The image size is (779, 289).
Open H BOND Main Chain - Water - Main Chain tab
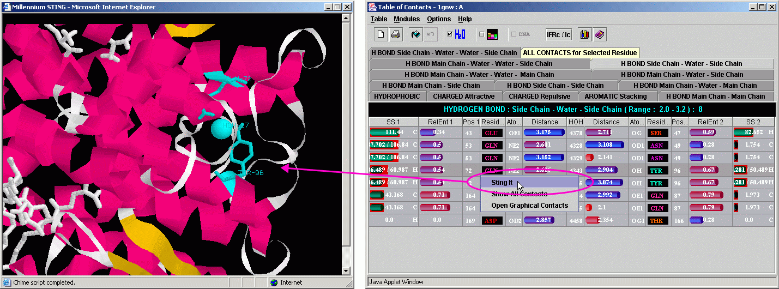click(x=695, y=86)
